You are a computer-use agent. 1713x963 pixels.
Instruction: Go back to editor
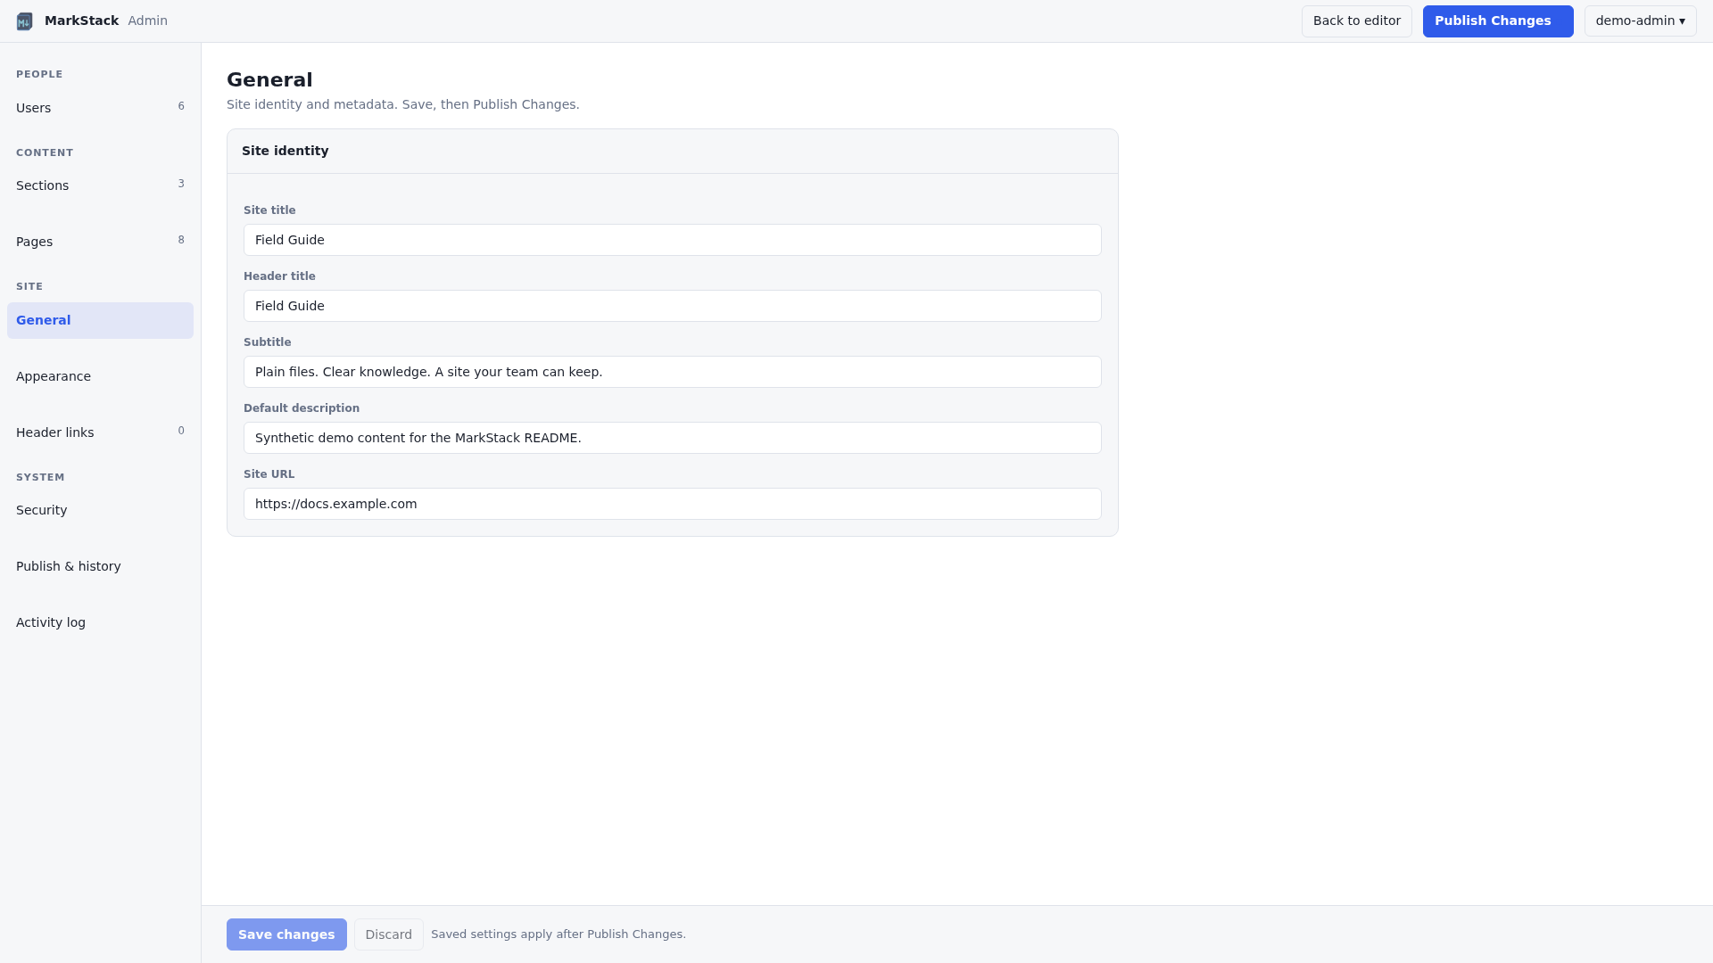click(x=1356, y=21)
